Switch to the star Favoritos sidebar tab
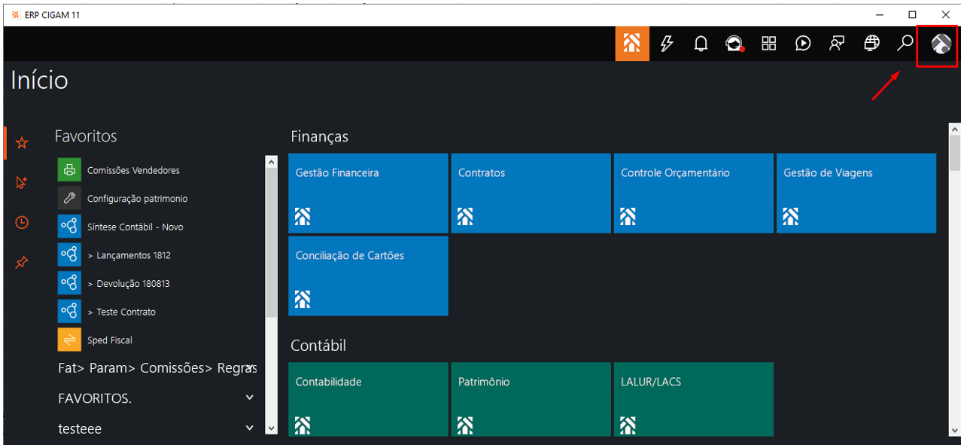 click(x=22, y=142)
